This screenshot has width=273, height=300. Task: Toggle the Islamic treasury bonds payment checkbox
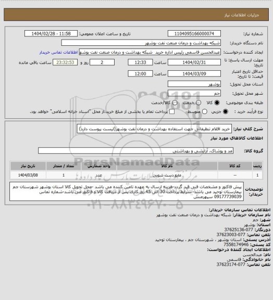coord(172,111)
